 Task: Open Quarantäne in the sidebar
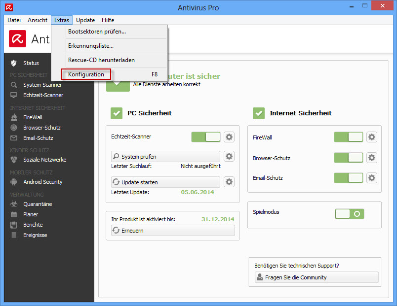point(38,204)
